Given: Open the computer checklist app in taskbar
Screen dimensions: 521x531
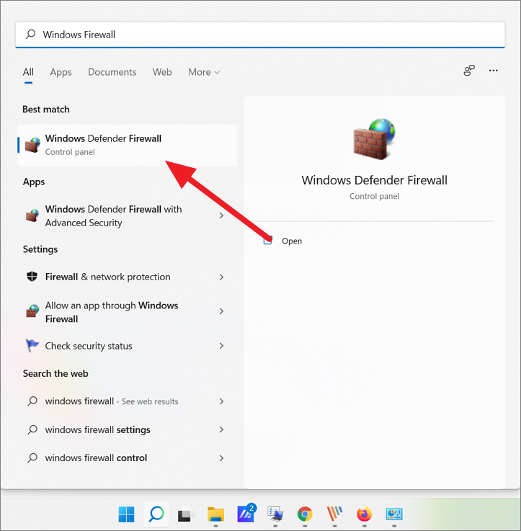Looking at the screenshot, I should pyautogui.click(x=275, y=514).
